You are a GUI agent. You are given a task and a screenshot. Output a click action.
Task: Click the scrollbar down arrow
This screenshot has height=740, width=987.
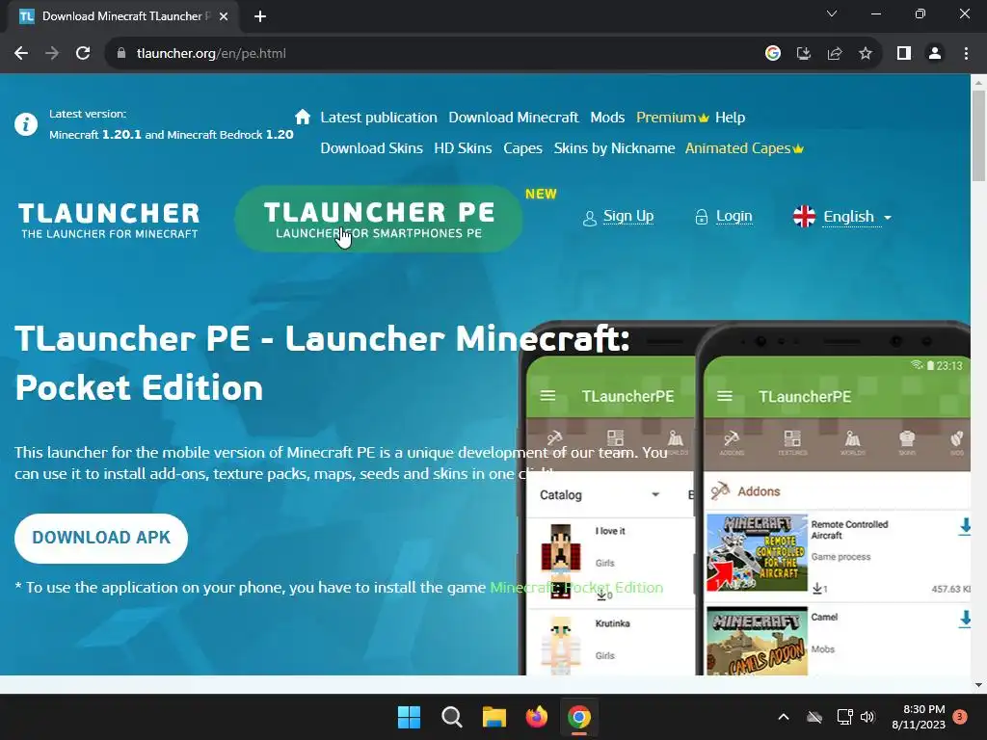click(x=978, y=685)
